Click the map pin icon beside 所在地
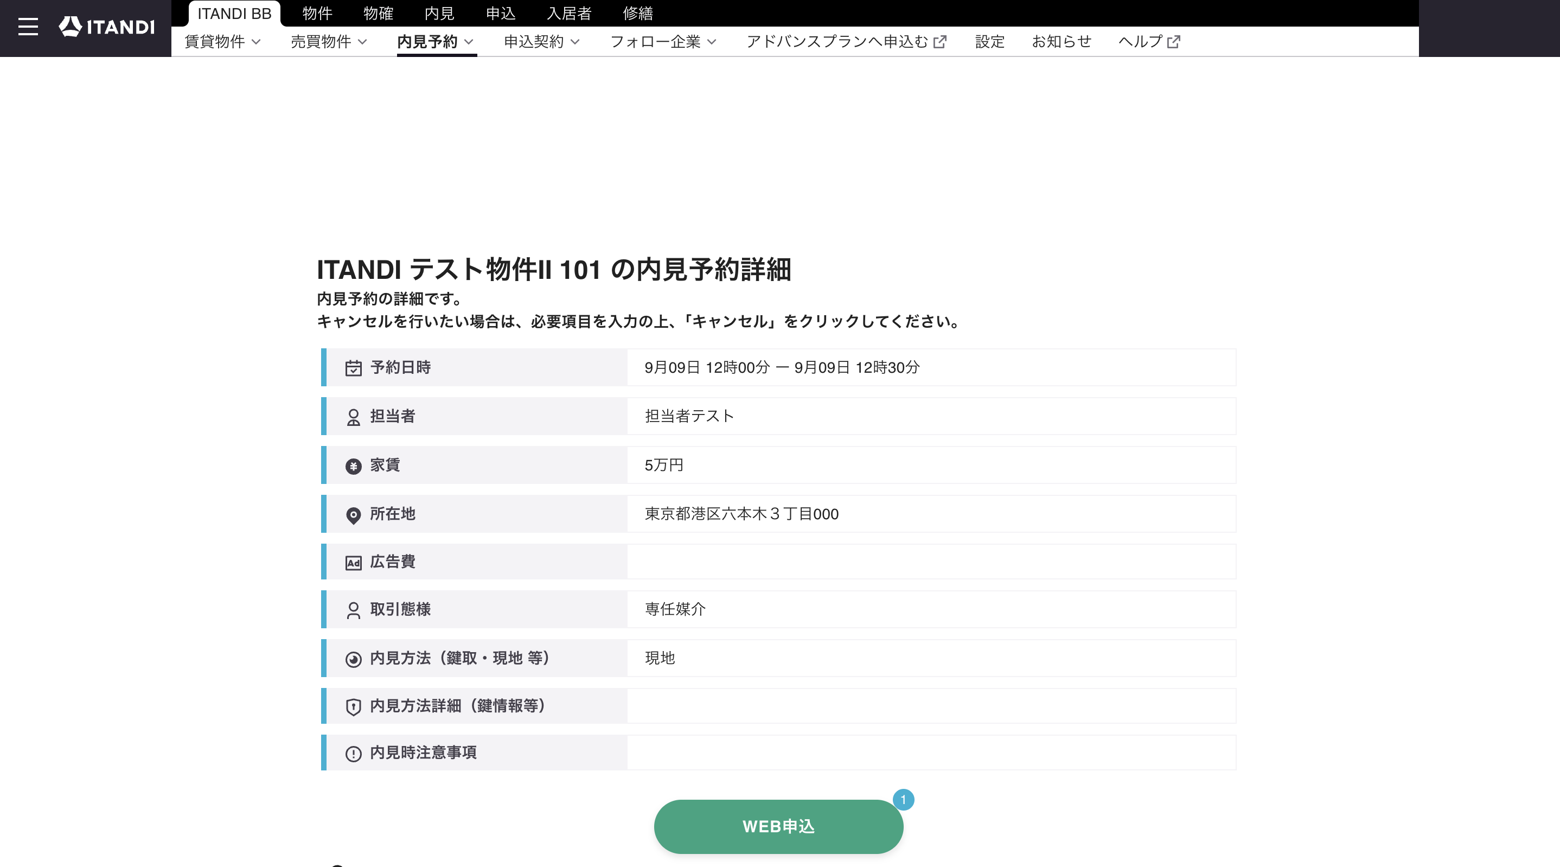The height and width of the screenshot is (867, 1560). point(353,515)
